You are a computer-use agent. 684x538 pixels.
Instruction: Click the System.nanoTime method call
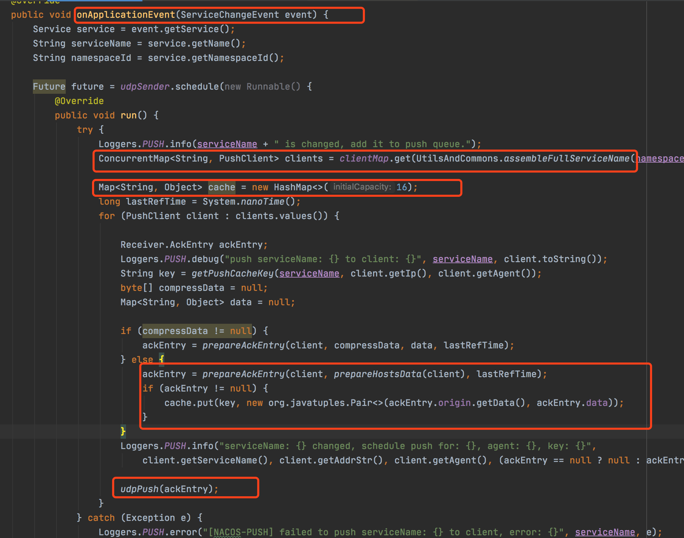pos(263,202)
